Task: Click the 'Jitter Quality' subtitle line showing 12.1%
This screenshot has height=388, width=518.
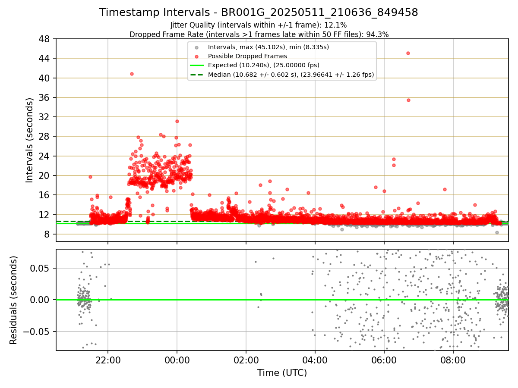Action: (259, 25)
